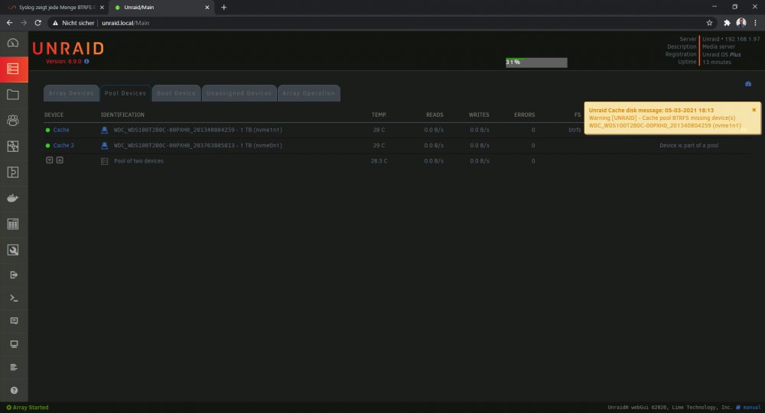Image resolution: width=765 pixels, height=413 pixels.
Task: Click the 28.5 C pool temperature
Action: coord(379,161)
